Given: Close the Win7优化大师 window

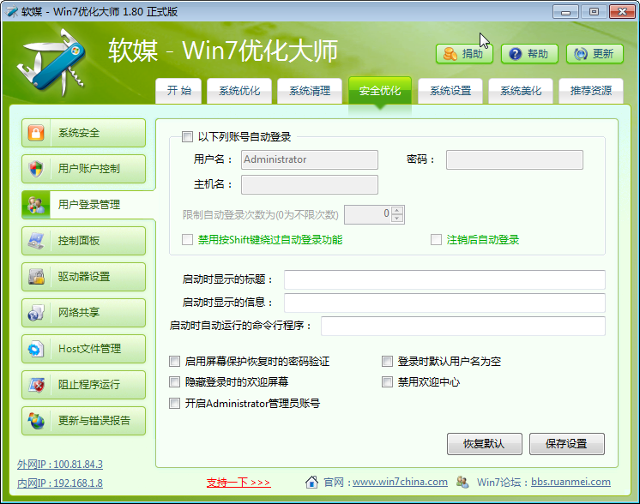Looking at the screenshot, I should pos(622,12).
